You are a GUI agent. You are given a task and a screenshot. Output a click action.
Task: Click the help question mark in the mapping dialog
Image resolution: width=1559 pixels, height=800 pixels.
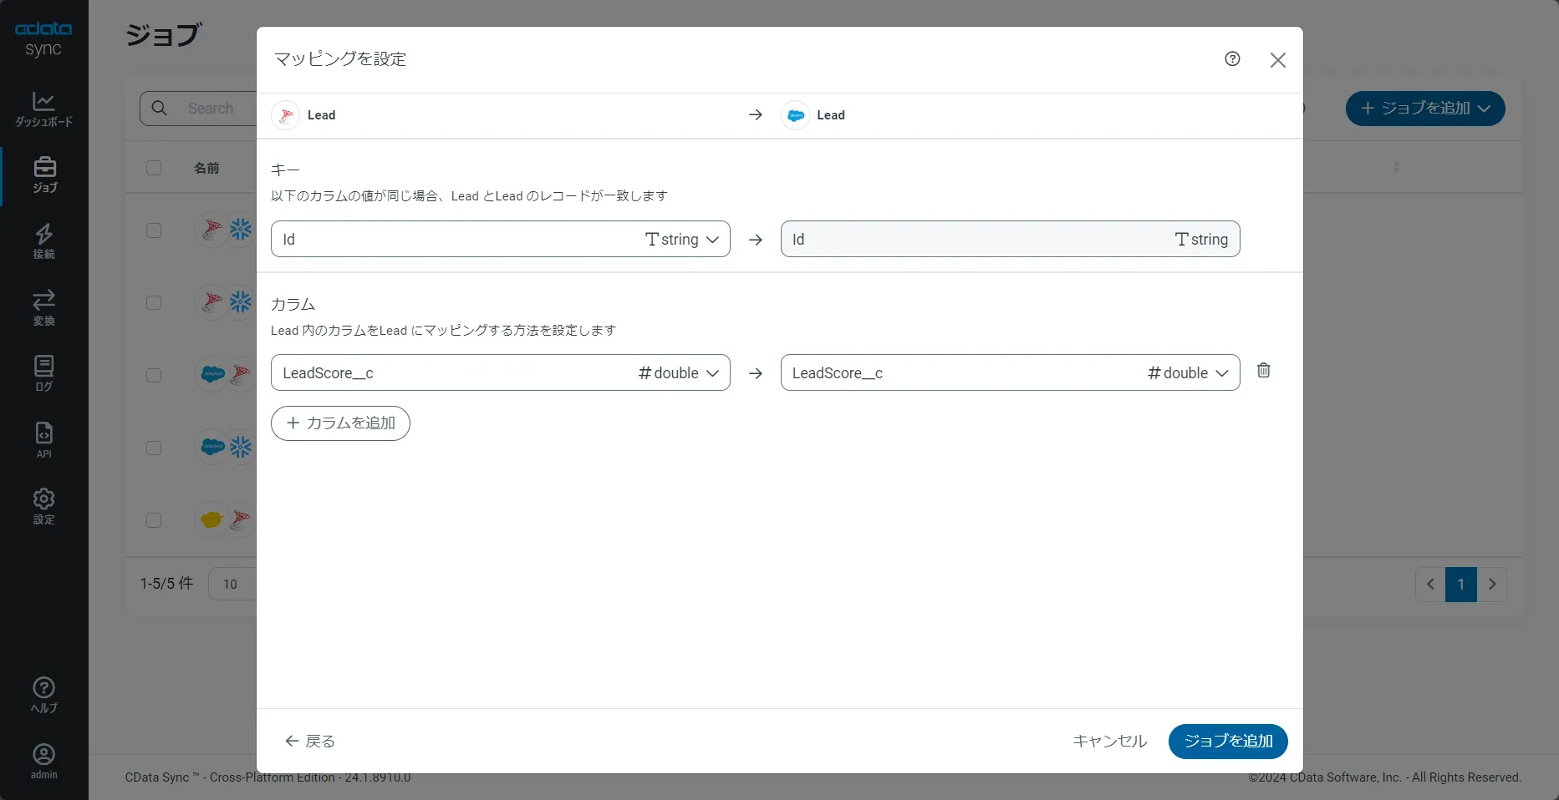click(x=1232, y=58)
